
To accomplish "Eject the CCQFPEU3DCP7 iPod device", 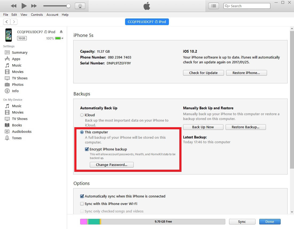I will [x=61, y=32].
